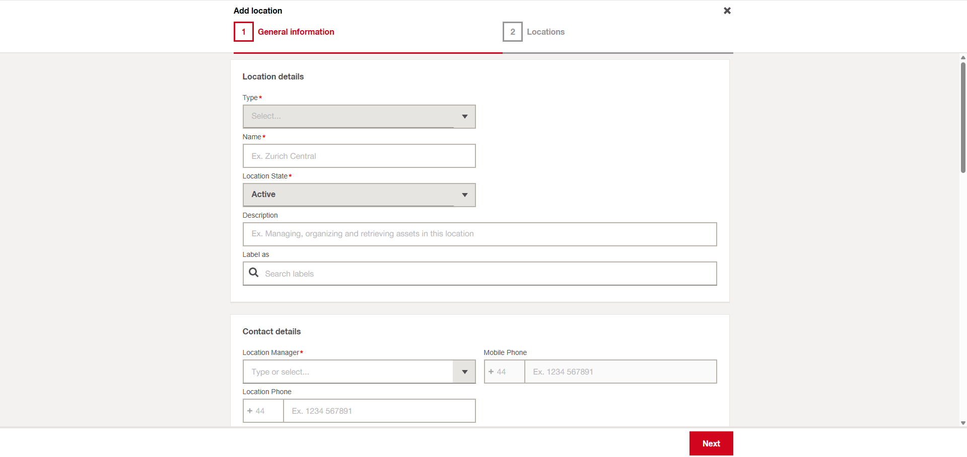Click scrollbar down arrow
The width and height of the screenshot is (967, 457).
tap(963, 423)
